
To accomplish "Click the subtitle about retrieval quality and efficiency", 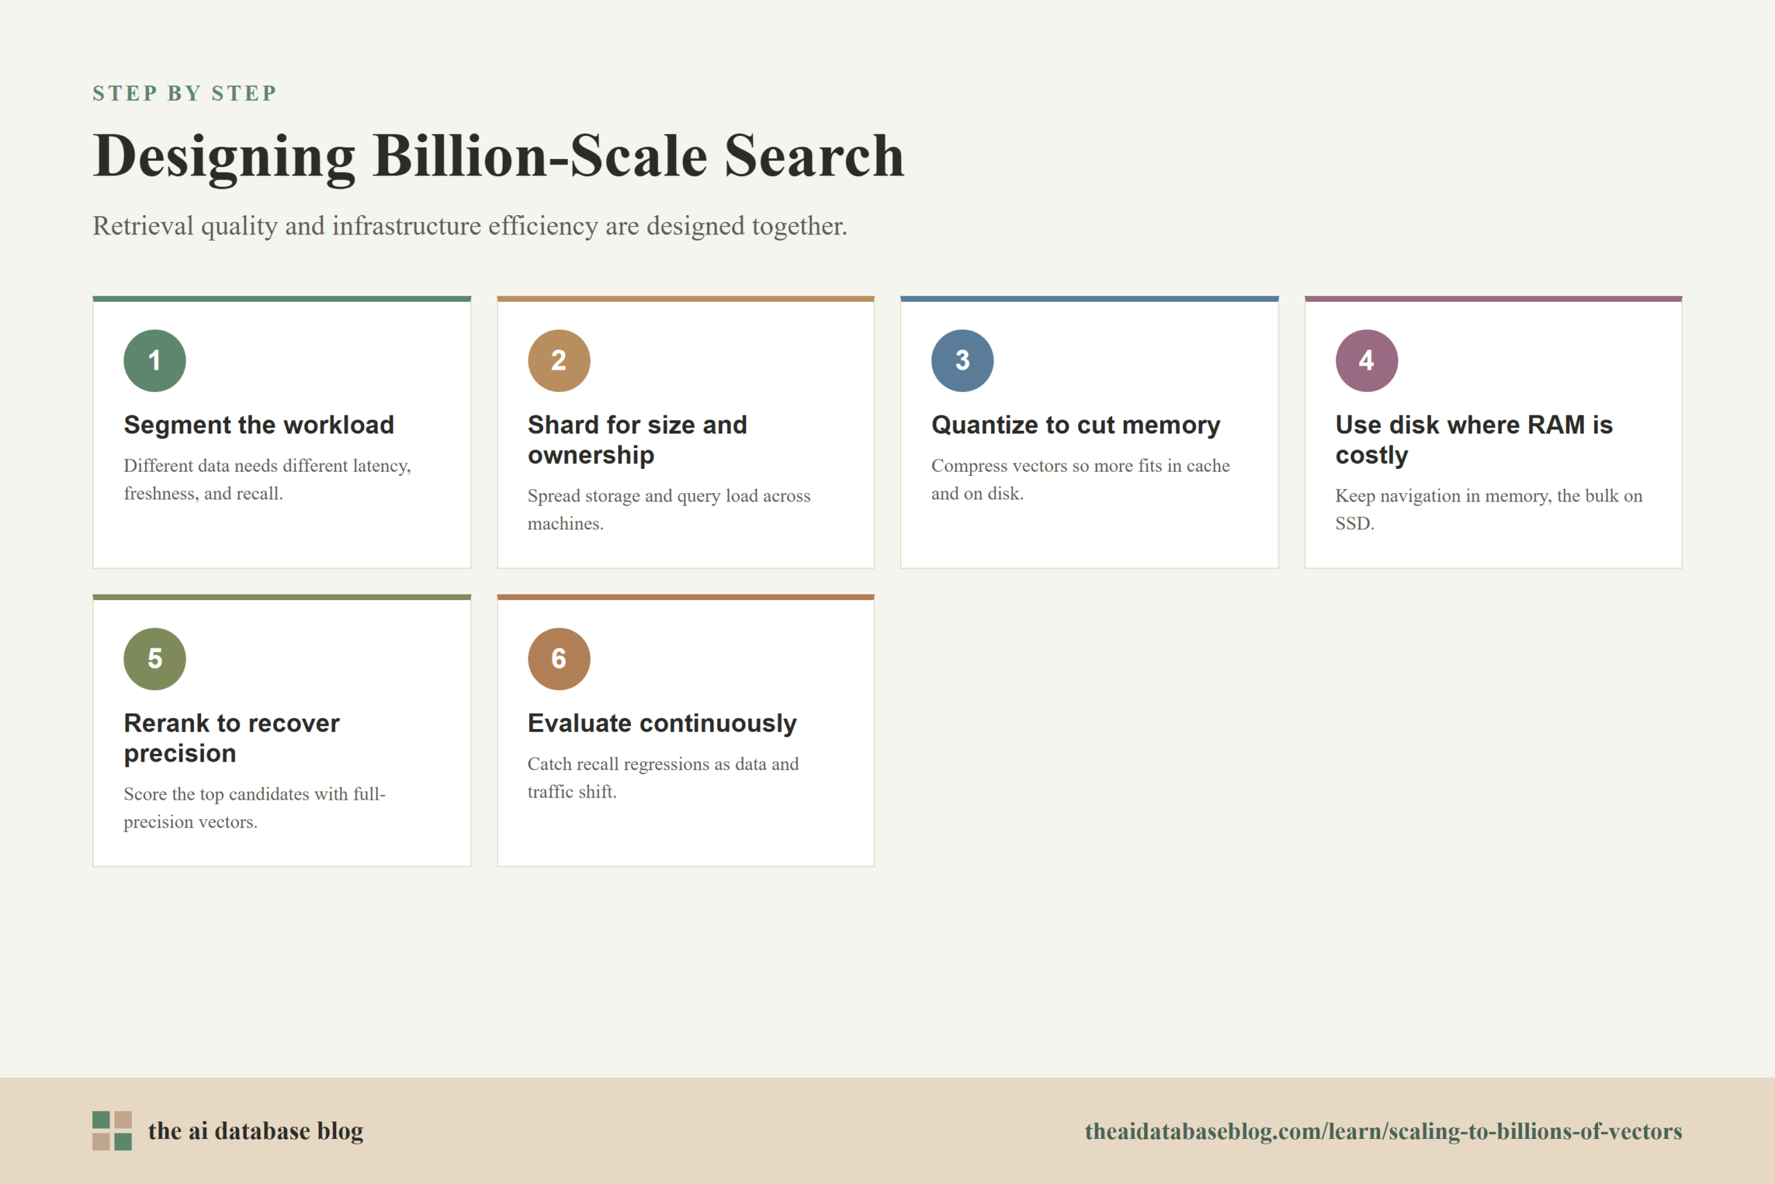I will pyautogui.click(x=469, y=226).
